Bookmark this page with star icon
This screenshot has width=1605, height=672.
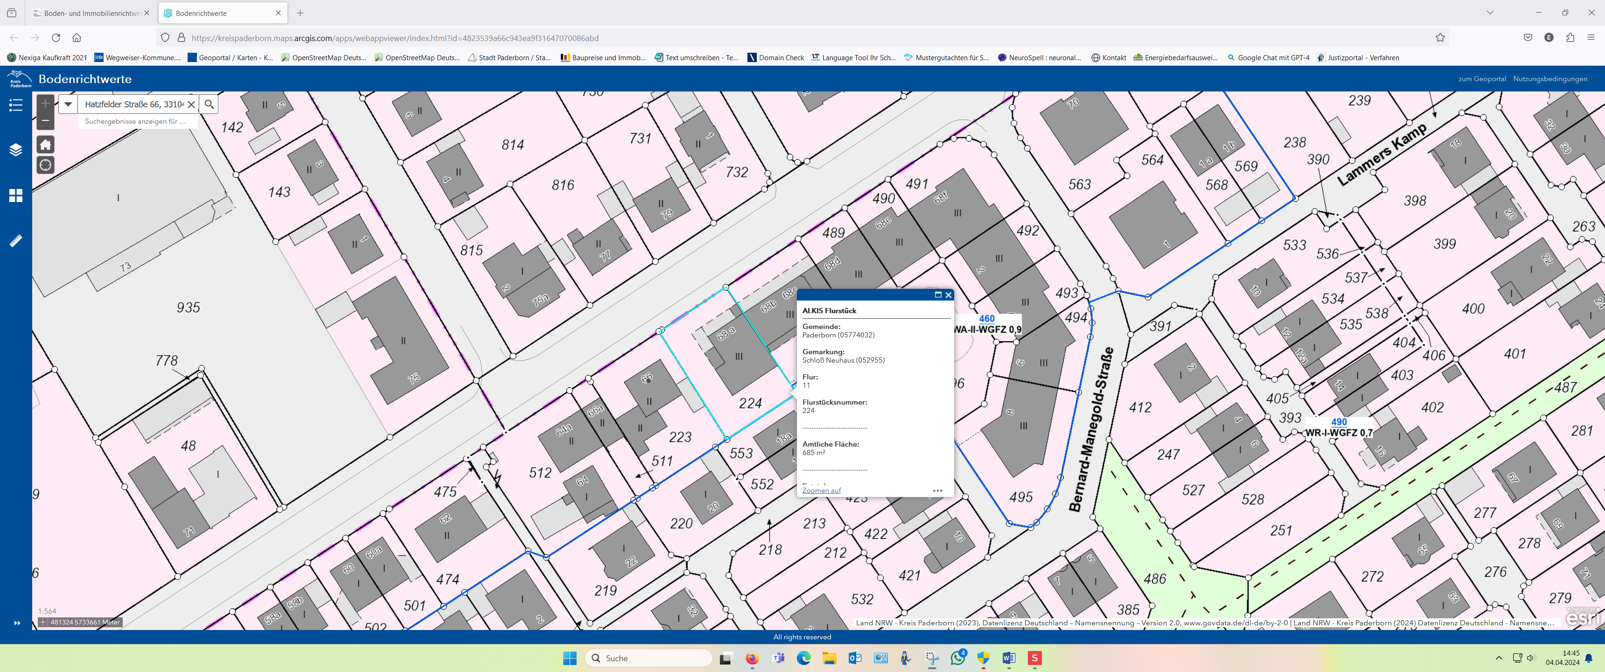point(1440,37)
